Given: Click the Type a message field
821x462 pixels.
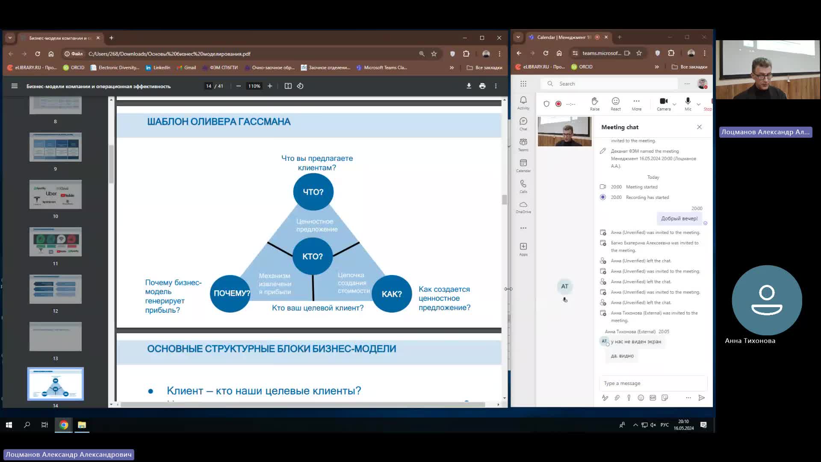Looking at the screenshot, I should [653, 383].
